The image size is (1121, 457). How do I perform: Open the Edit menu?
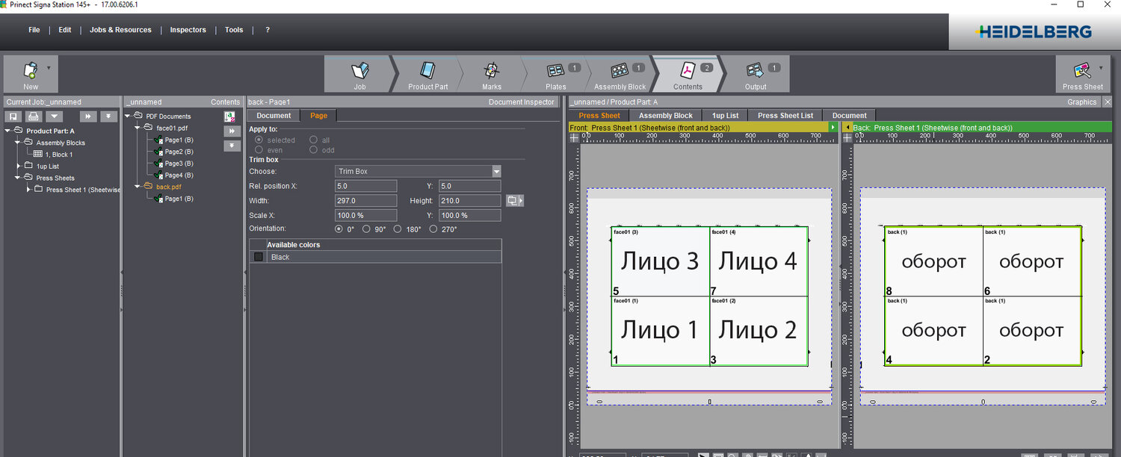pyautogui.click(x=65, y=30)
